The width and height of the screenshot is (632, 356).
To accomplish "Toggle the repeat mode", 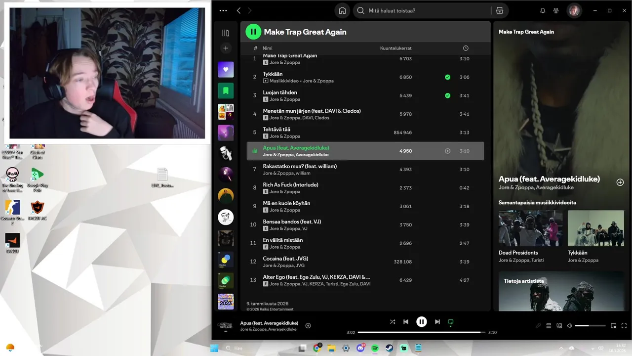I will coord(450,322).
